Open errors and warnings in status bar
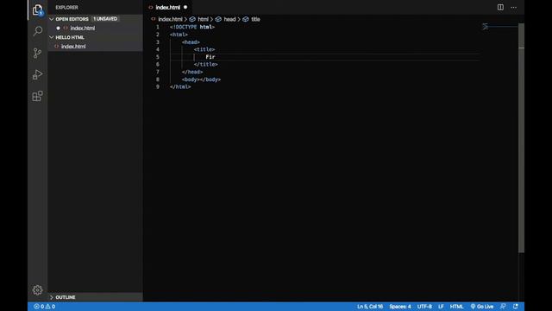This screenshot has width=552, height=311. pos(44,307)
